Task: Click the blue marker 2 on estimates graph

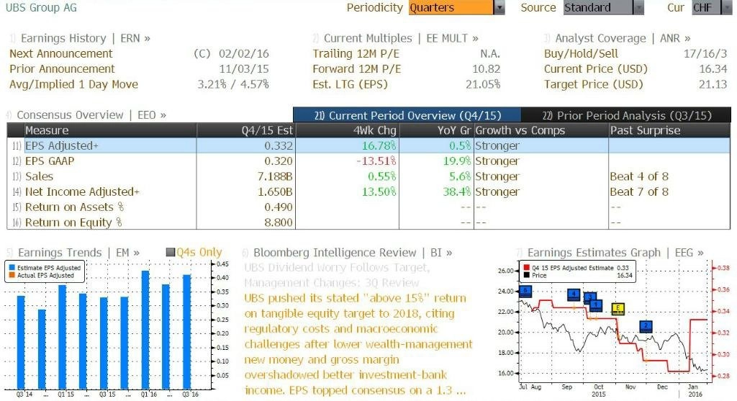Action: tap(646, 326)
